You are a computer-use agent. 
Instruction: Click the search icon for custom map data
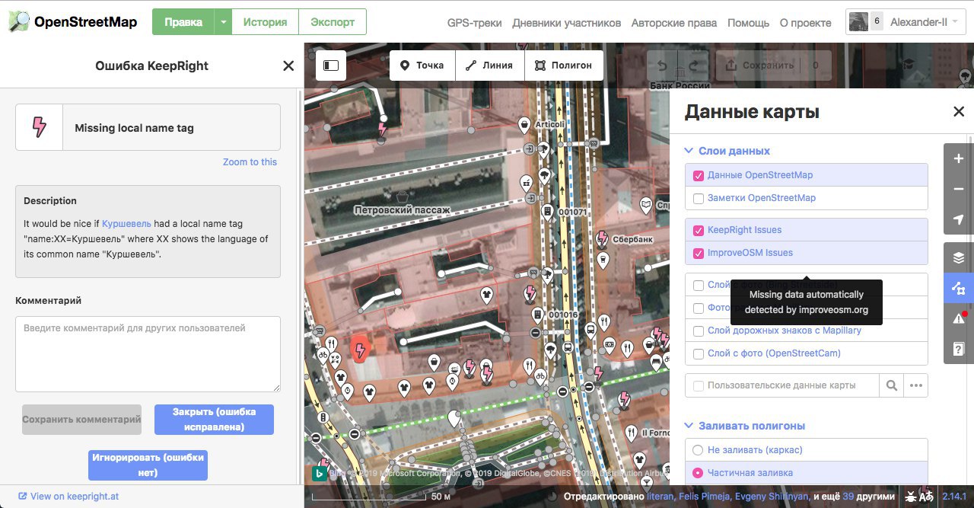[891, 385]
